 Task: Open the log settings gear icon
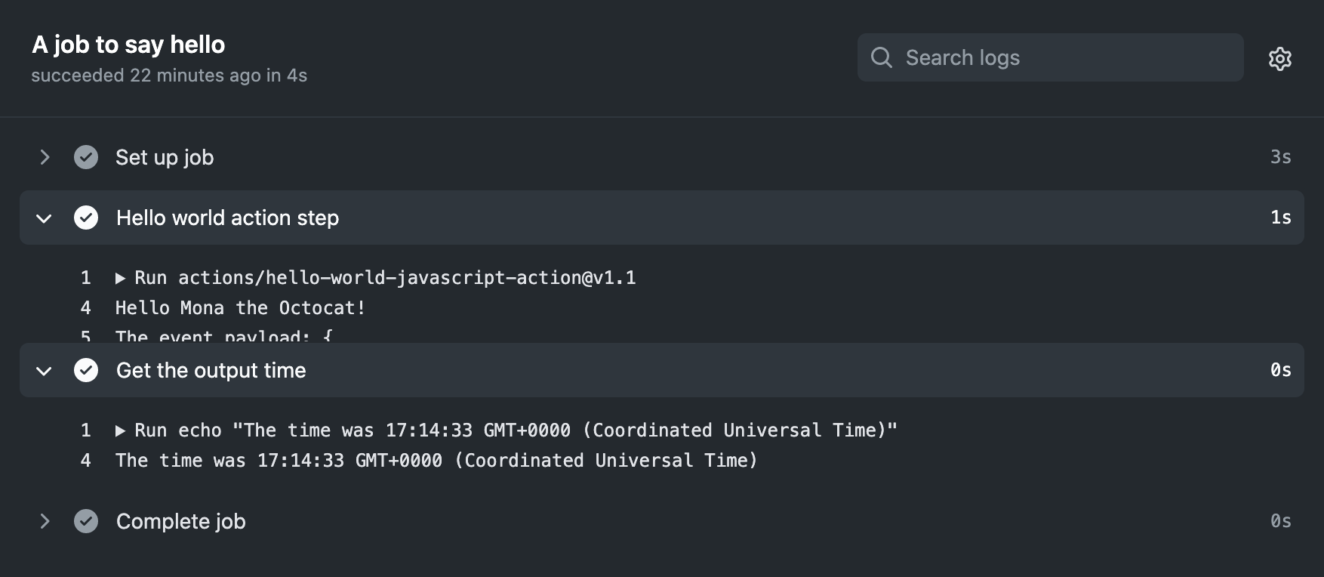1279,58
